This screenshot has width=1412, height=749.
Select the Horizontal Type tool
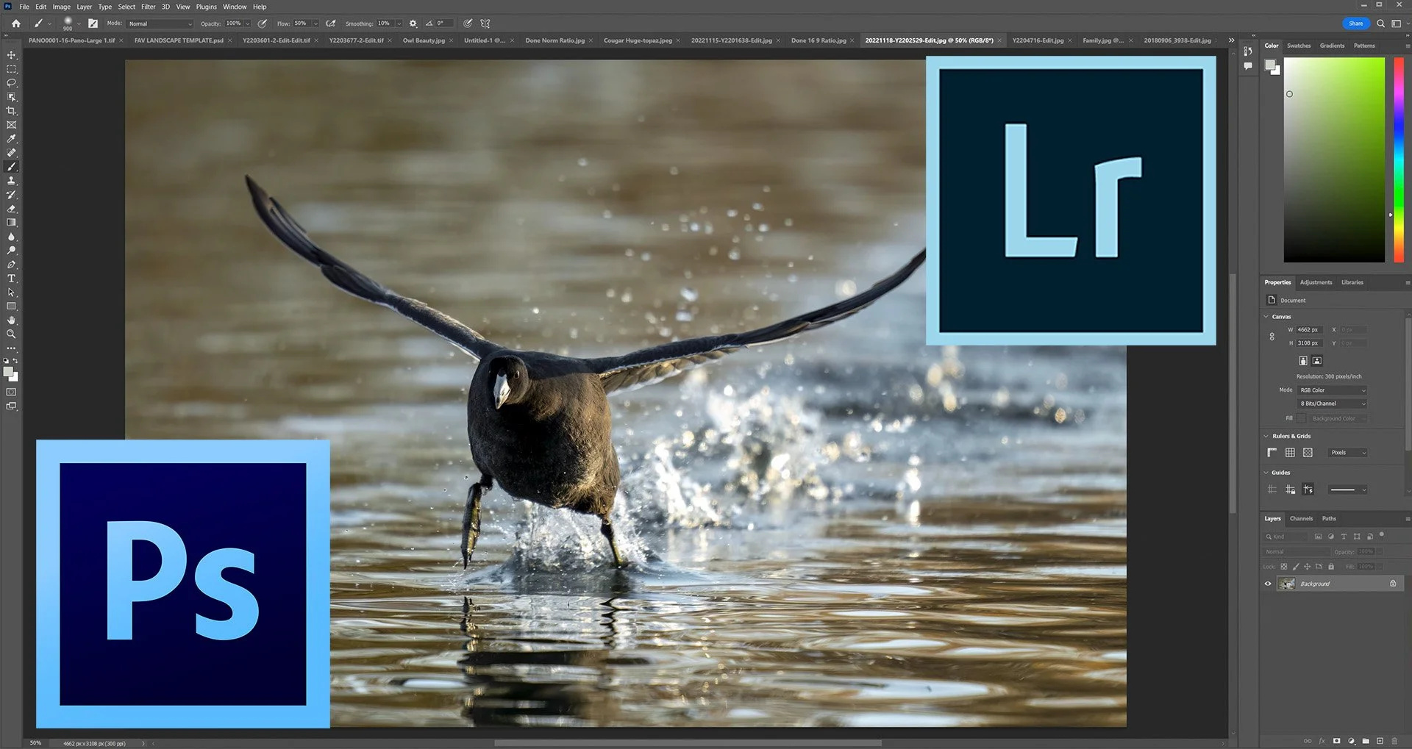coord(11,279)
